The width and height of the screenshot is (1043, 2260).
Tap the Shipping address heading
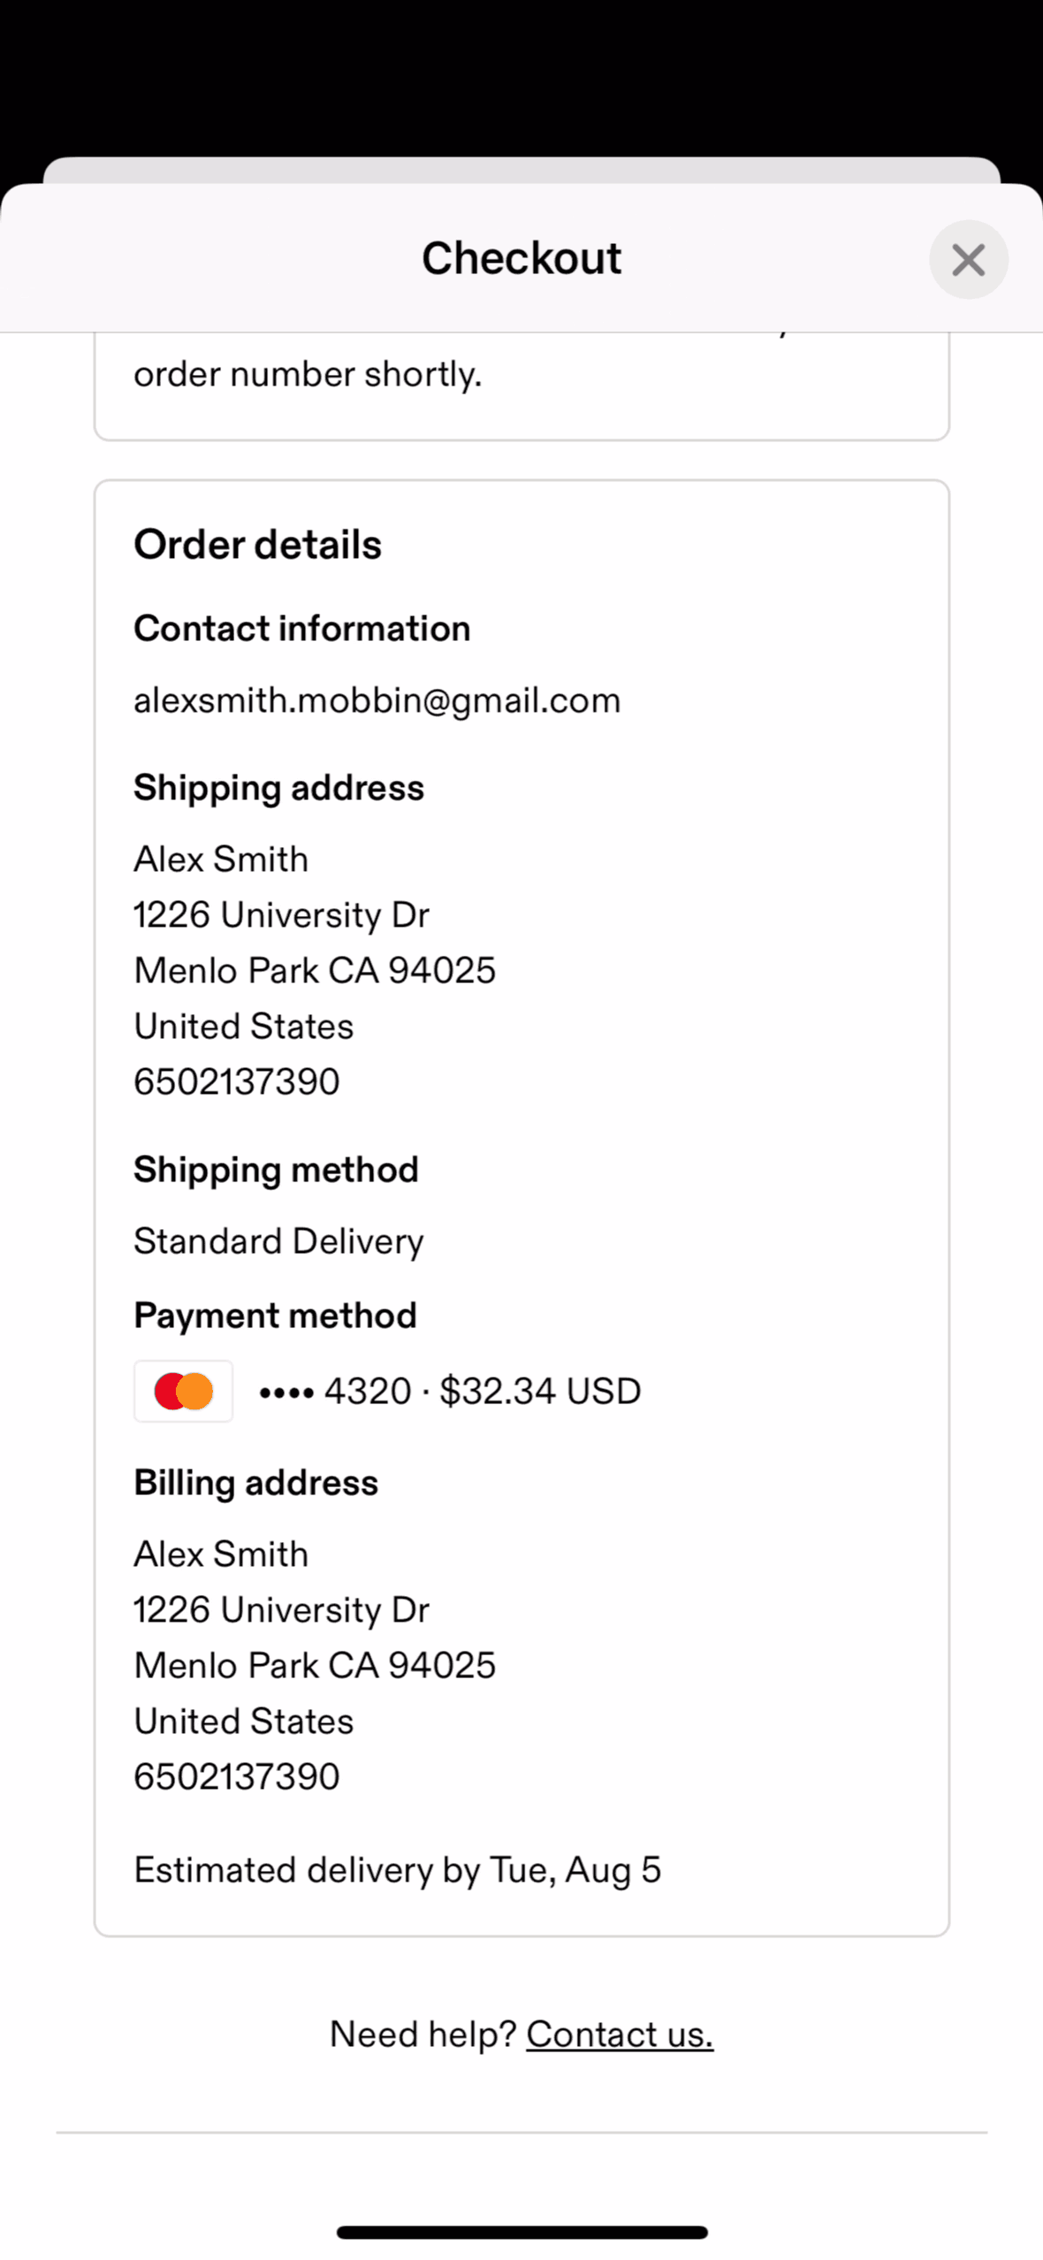point(278,788)
